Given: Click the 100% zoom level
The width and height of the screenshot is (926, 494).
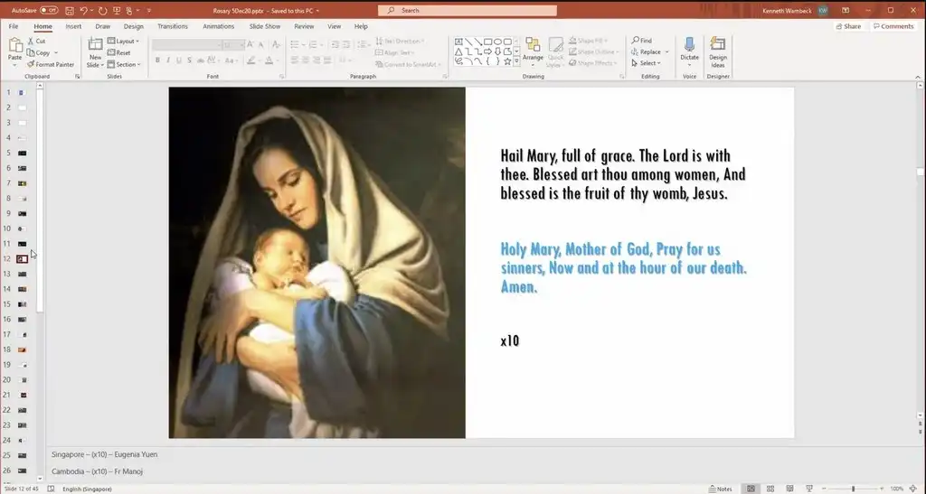Looking at the screenshot, I should pos(896,489).
